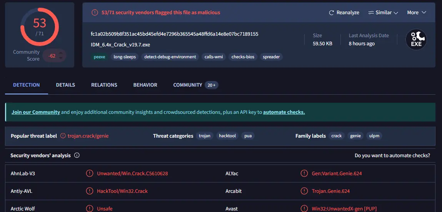The height and width of the screenshot is (212, 442).
Task: Click the warning icon next to trojan.crack/genie
Action: 63,136
